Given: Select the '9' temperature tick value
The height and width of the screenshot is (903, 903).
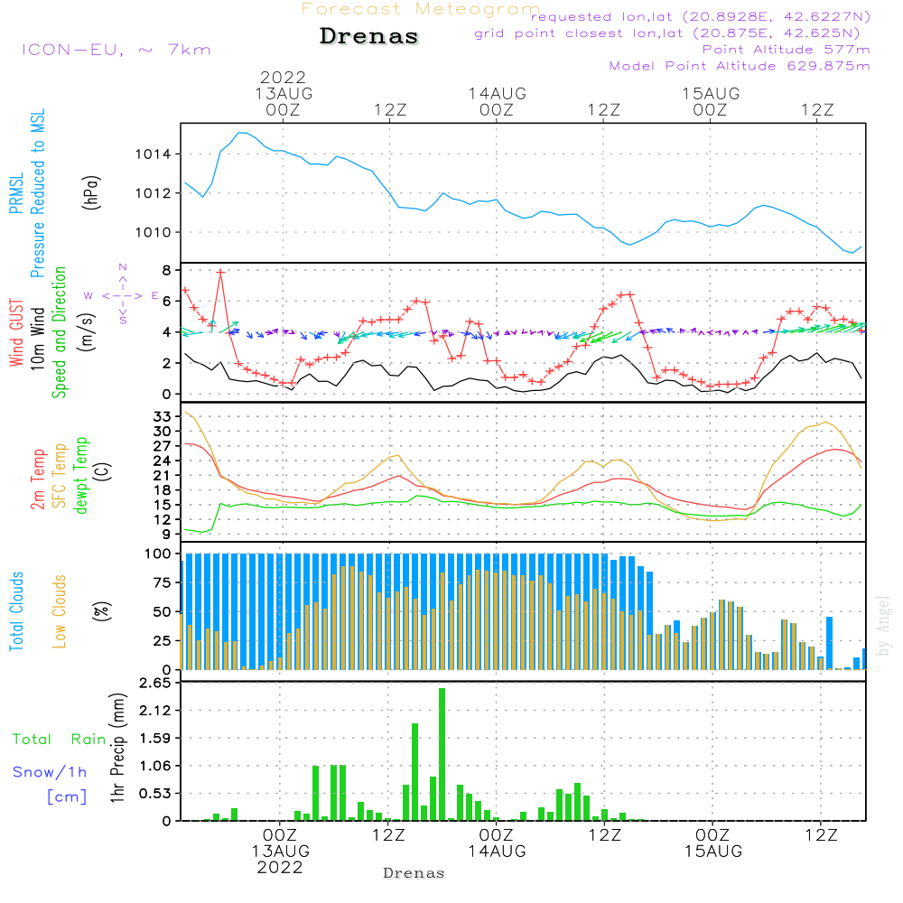Looking at the screenshot, I should pos(167,535).
